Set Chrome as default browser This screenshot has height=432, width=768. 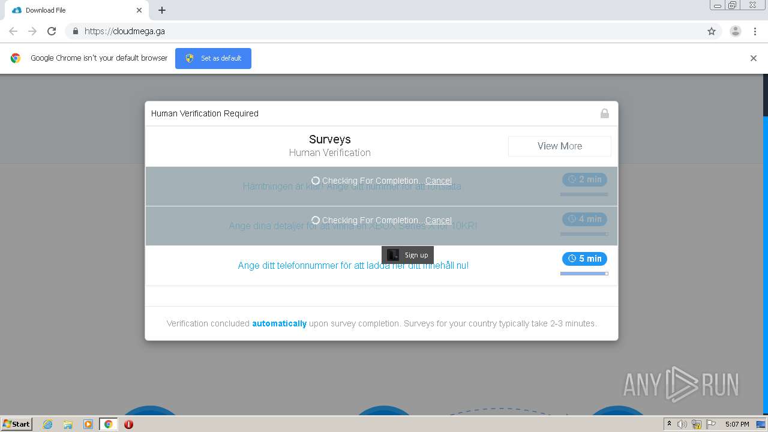[213, 58]
